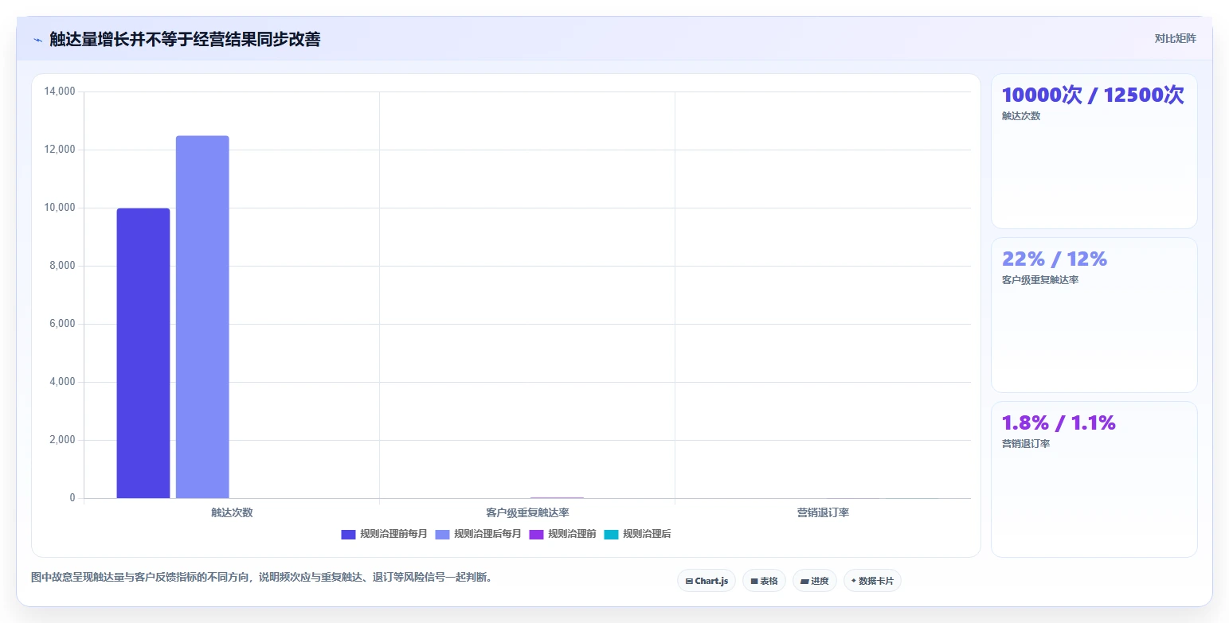Select the 进度 tag chip
This screenshot has width=1229, height=623.
point(814,581)
